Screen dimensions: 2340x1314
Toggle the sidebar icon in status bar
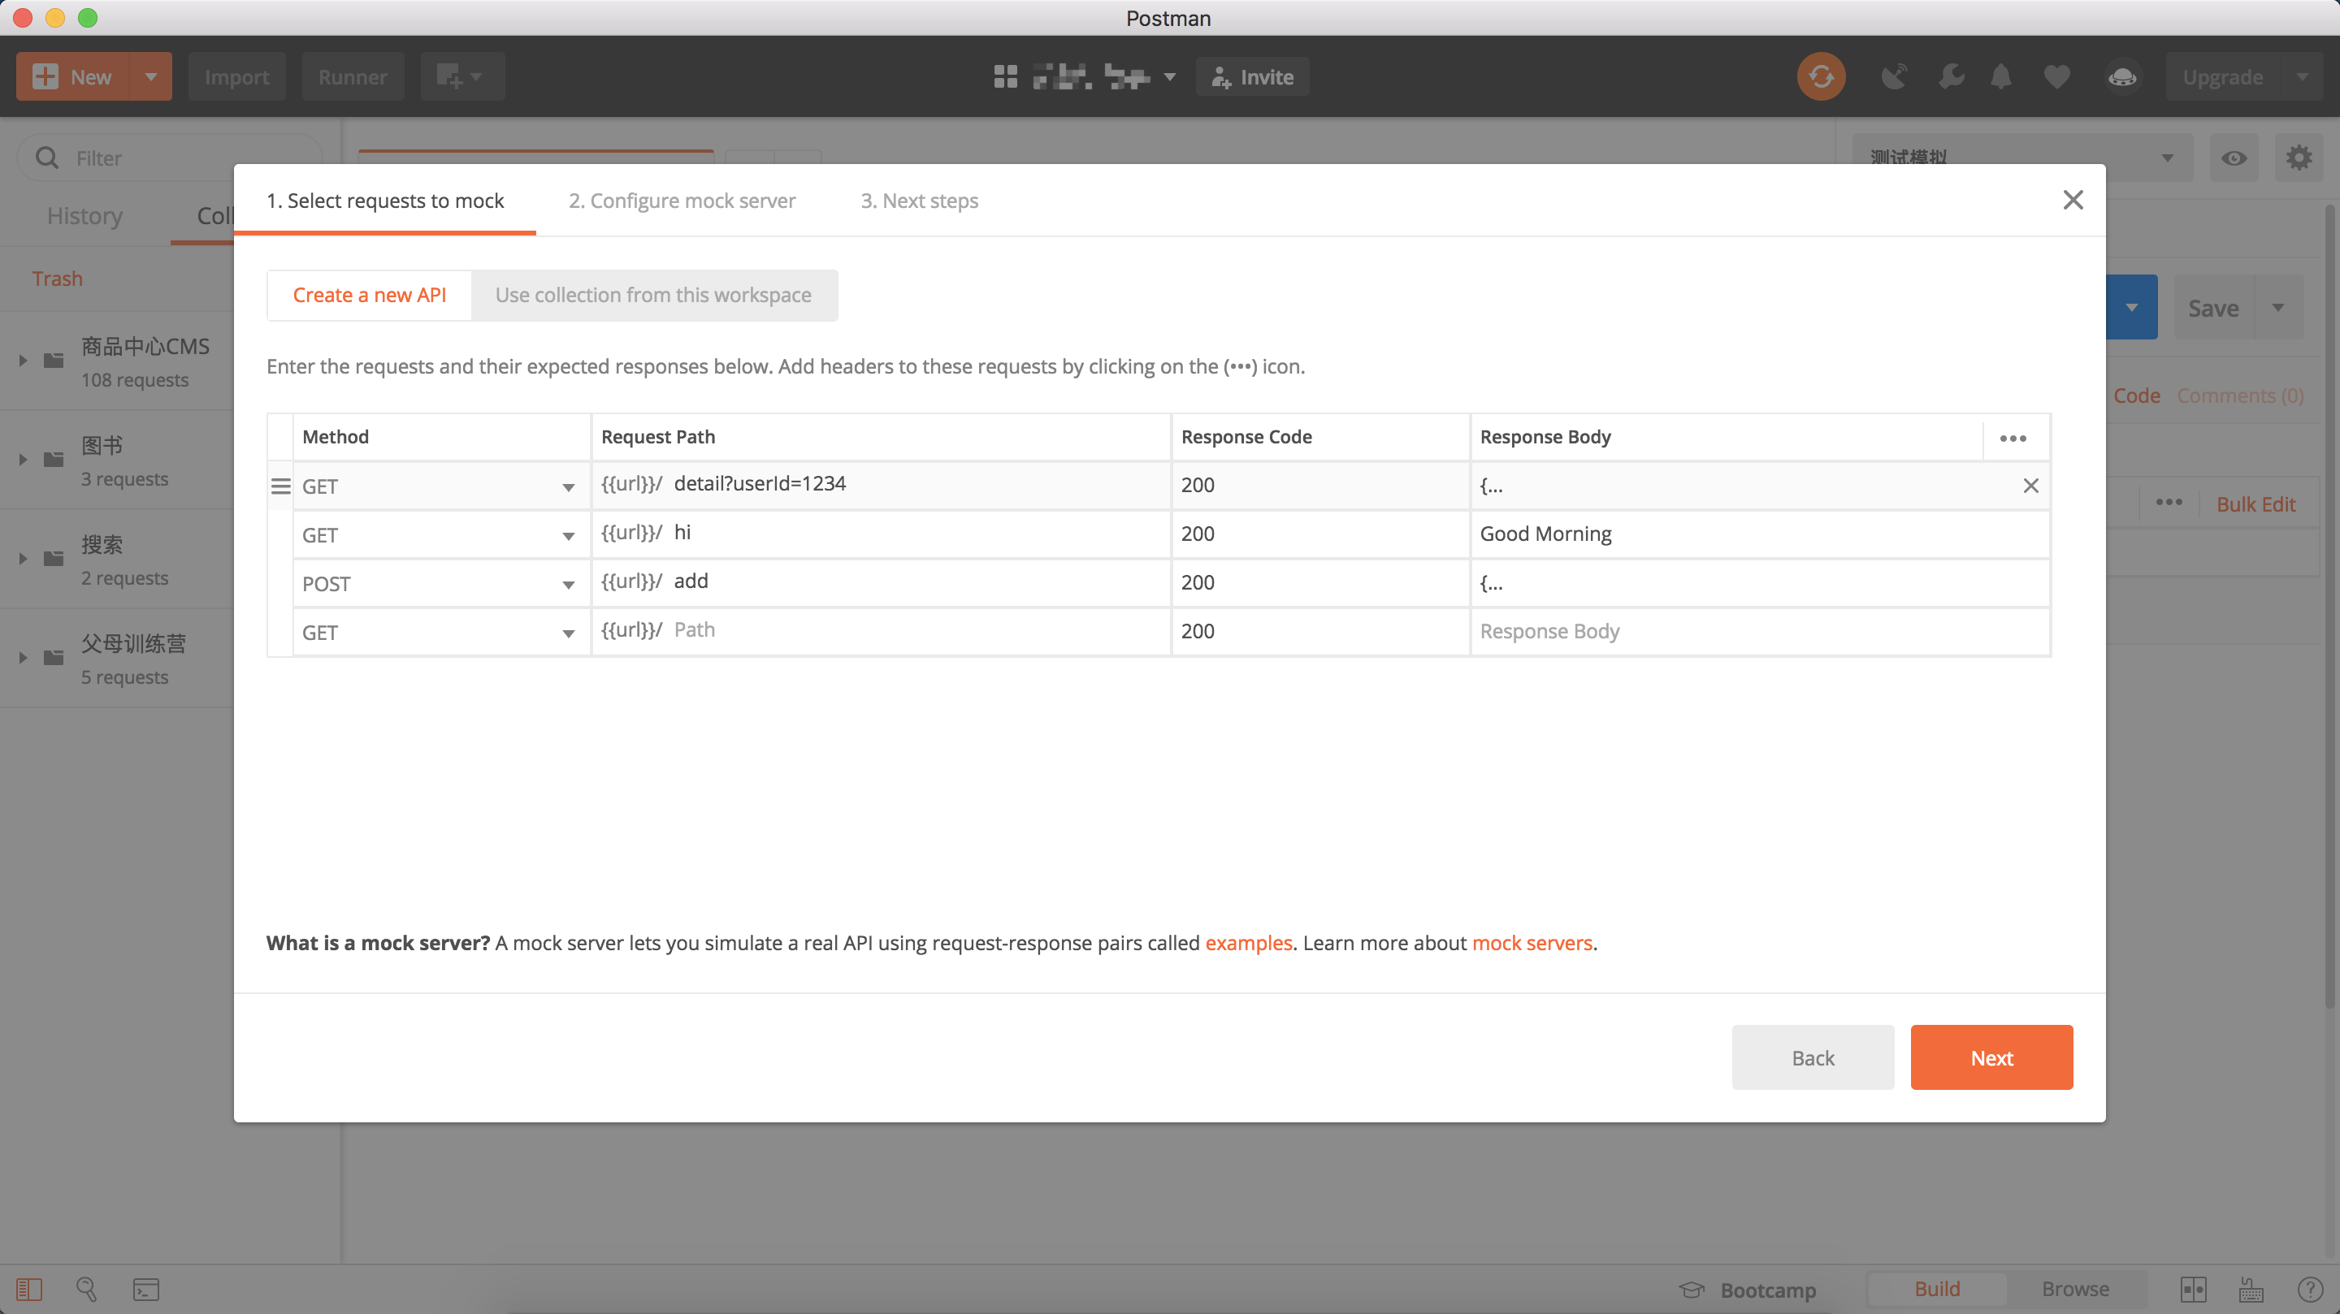click(x=29, y=1290)
